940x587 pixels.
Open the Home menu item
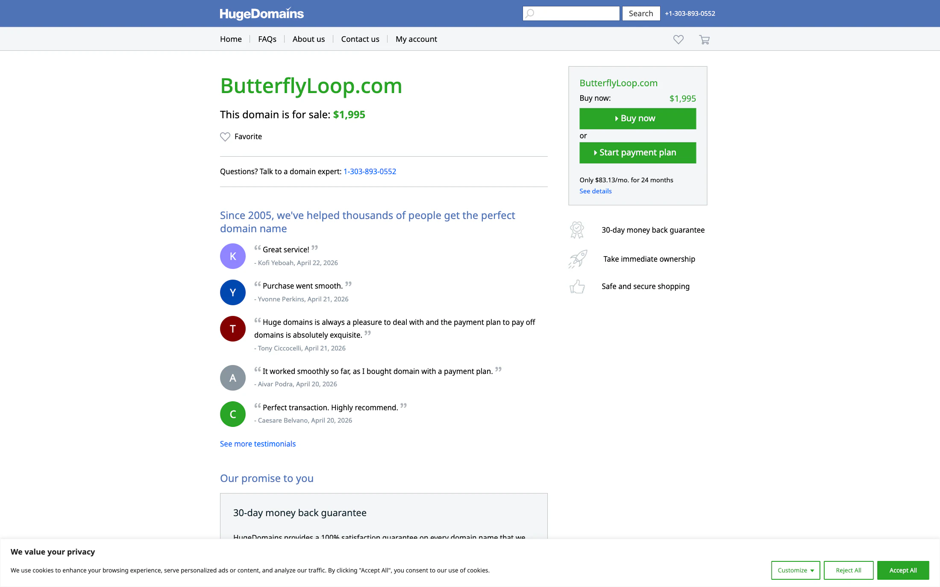point(231,39)
